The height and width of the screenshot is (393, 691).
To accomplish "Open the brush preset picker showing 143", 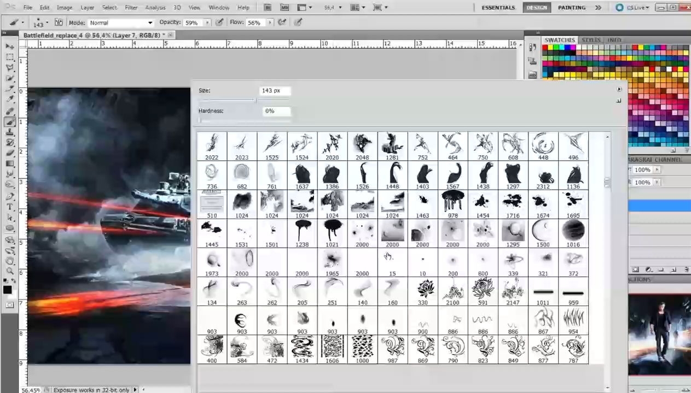I will (x=40, y=22).
